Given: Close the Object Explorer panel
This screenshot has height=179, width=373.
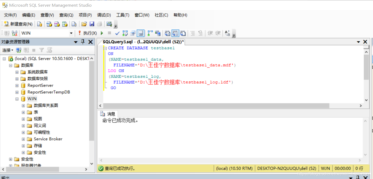Looking at the screenshot, I should click(x=91, y=42).
